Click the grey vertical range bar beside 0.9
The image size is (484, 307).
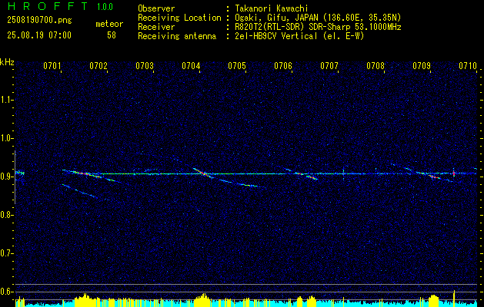(x=15, y=177)
